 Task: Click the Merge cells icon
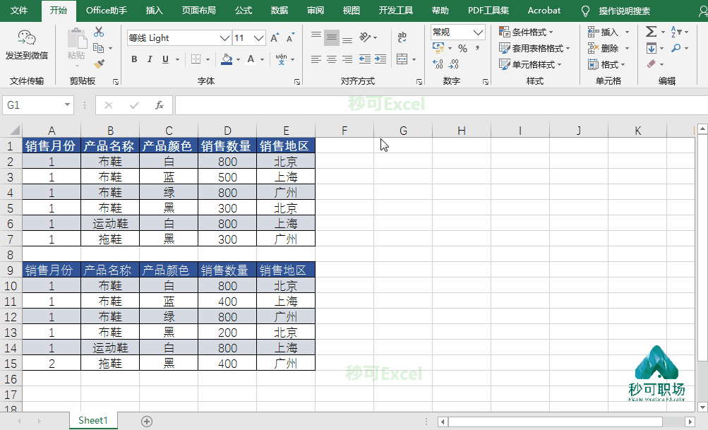point(402,59)
